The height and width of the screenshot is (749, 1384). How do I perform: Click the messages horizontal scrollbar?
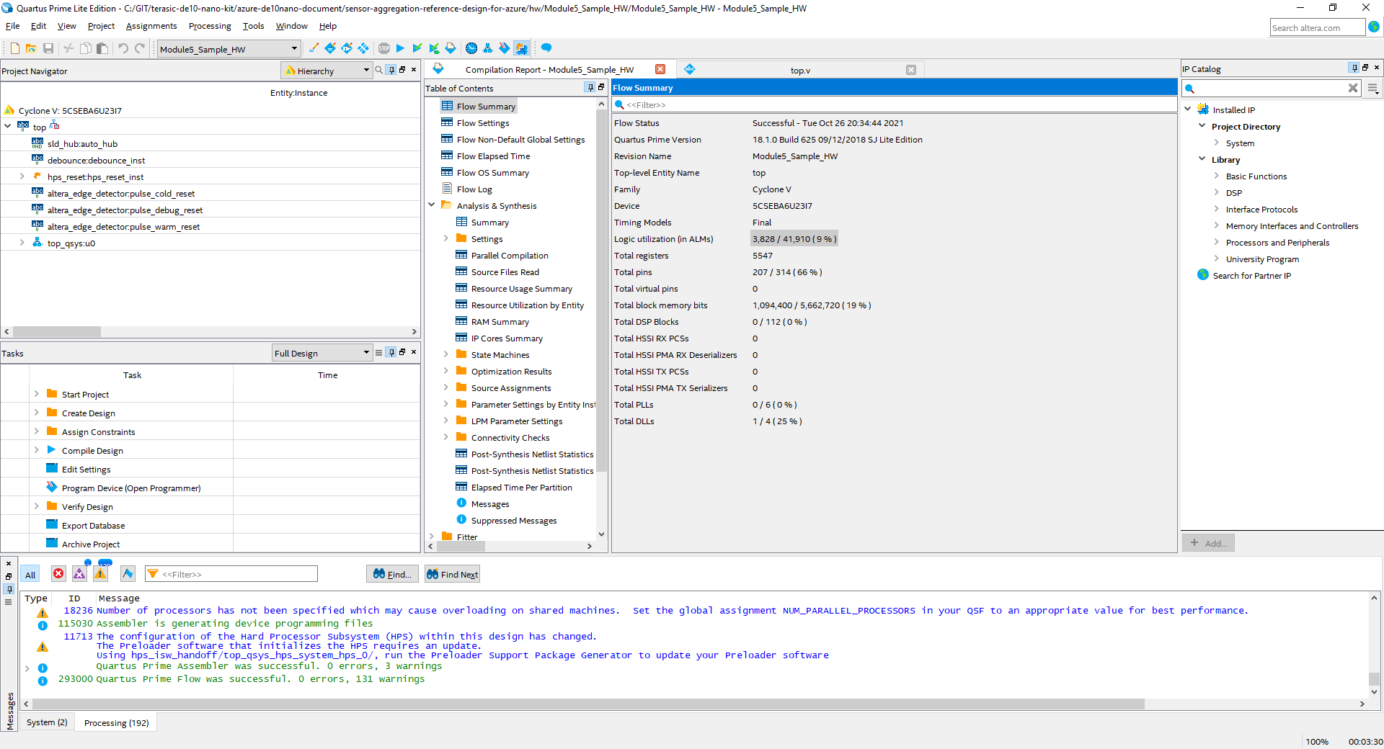pos(587,704)
